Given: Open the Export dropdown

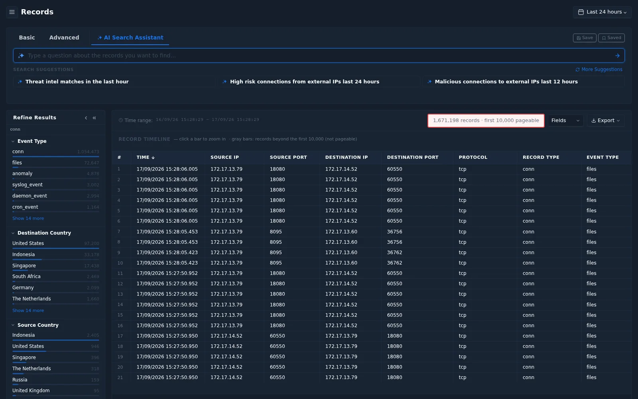Looking at the screenshot, I should [x=605, y=120].
